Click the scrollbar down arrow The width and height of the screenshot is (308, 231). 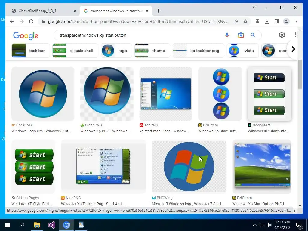[x=300, y=206]
